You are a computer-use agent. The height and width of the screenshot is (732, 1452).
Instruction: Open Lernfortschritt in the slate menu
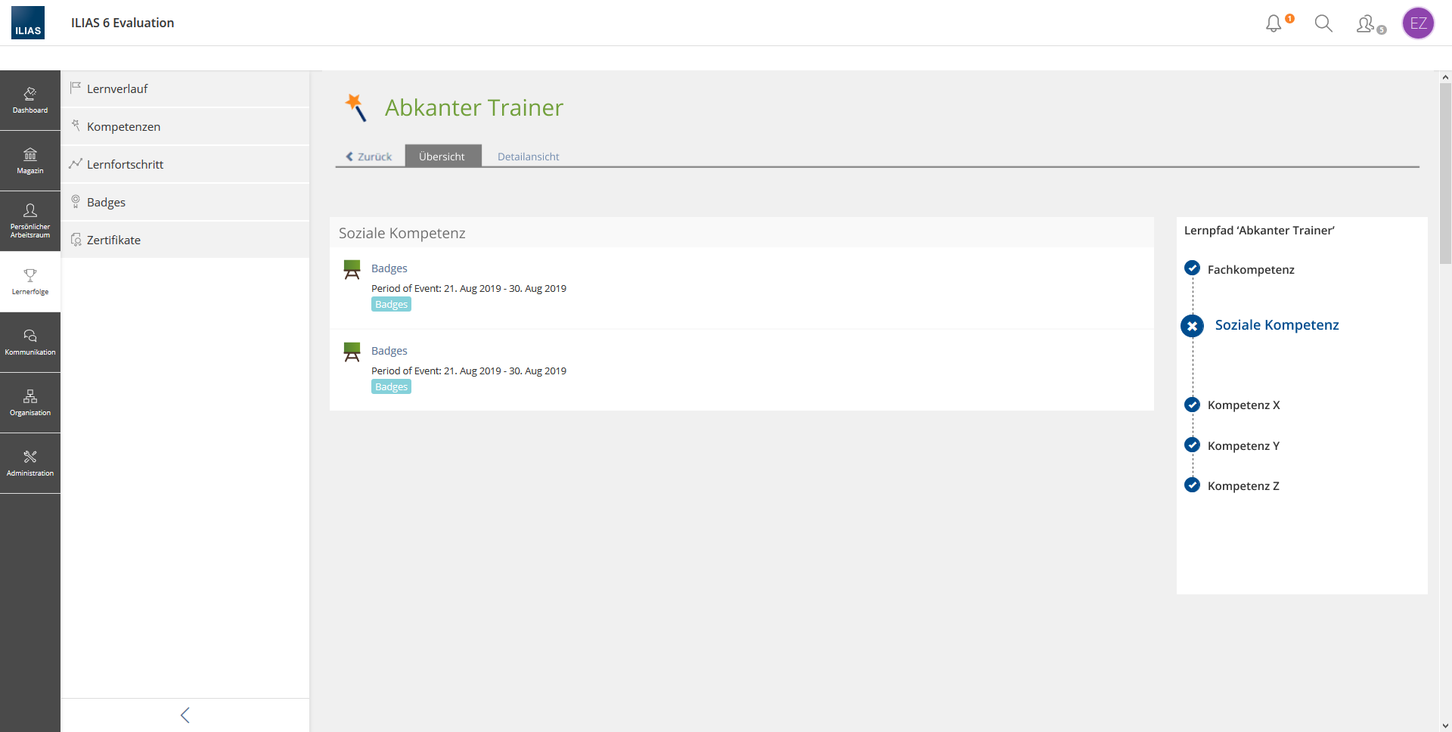coord(185,164)
